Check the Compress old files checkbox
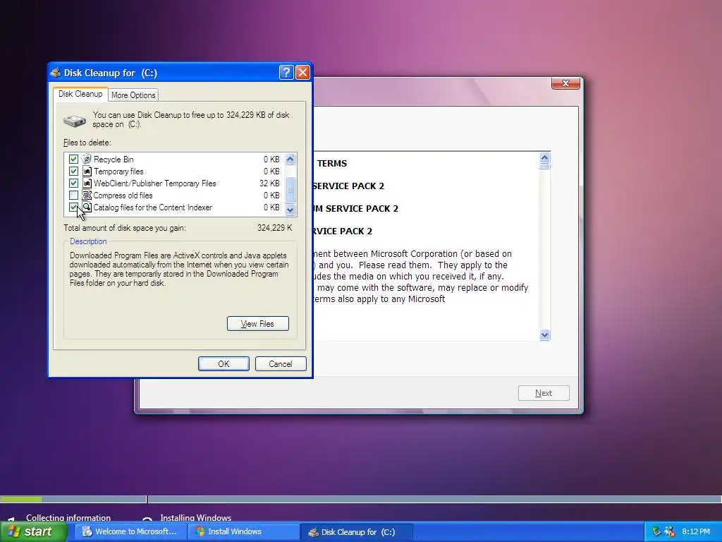This screenshot has height=542, width=722. (73, 195)
